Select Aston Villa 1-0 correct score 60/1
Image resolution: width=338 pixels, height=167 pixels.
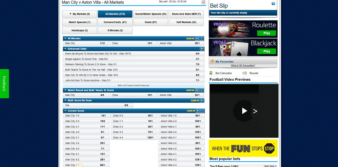pos(182,116)
